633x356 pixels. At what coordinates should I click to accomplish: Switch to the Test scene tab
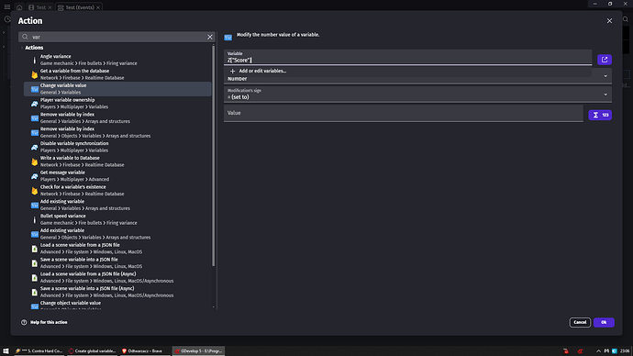[40, 7]
